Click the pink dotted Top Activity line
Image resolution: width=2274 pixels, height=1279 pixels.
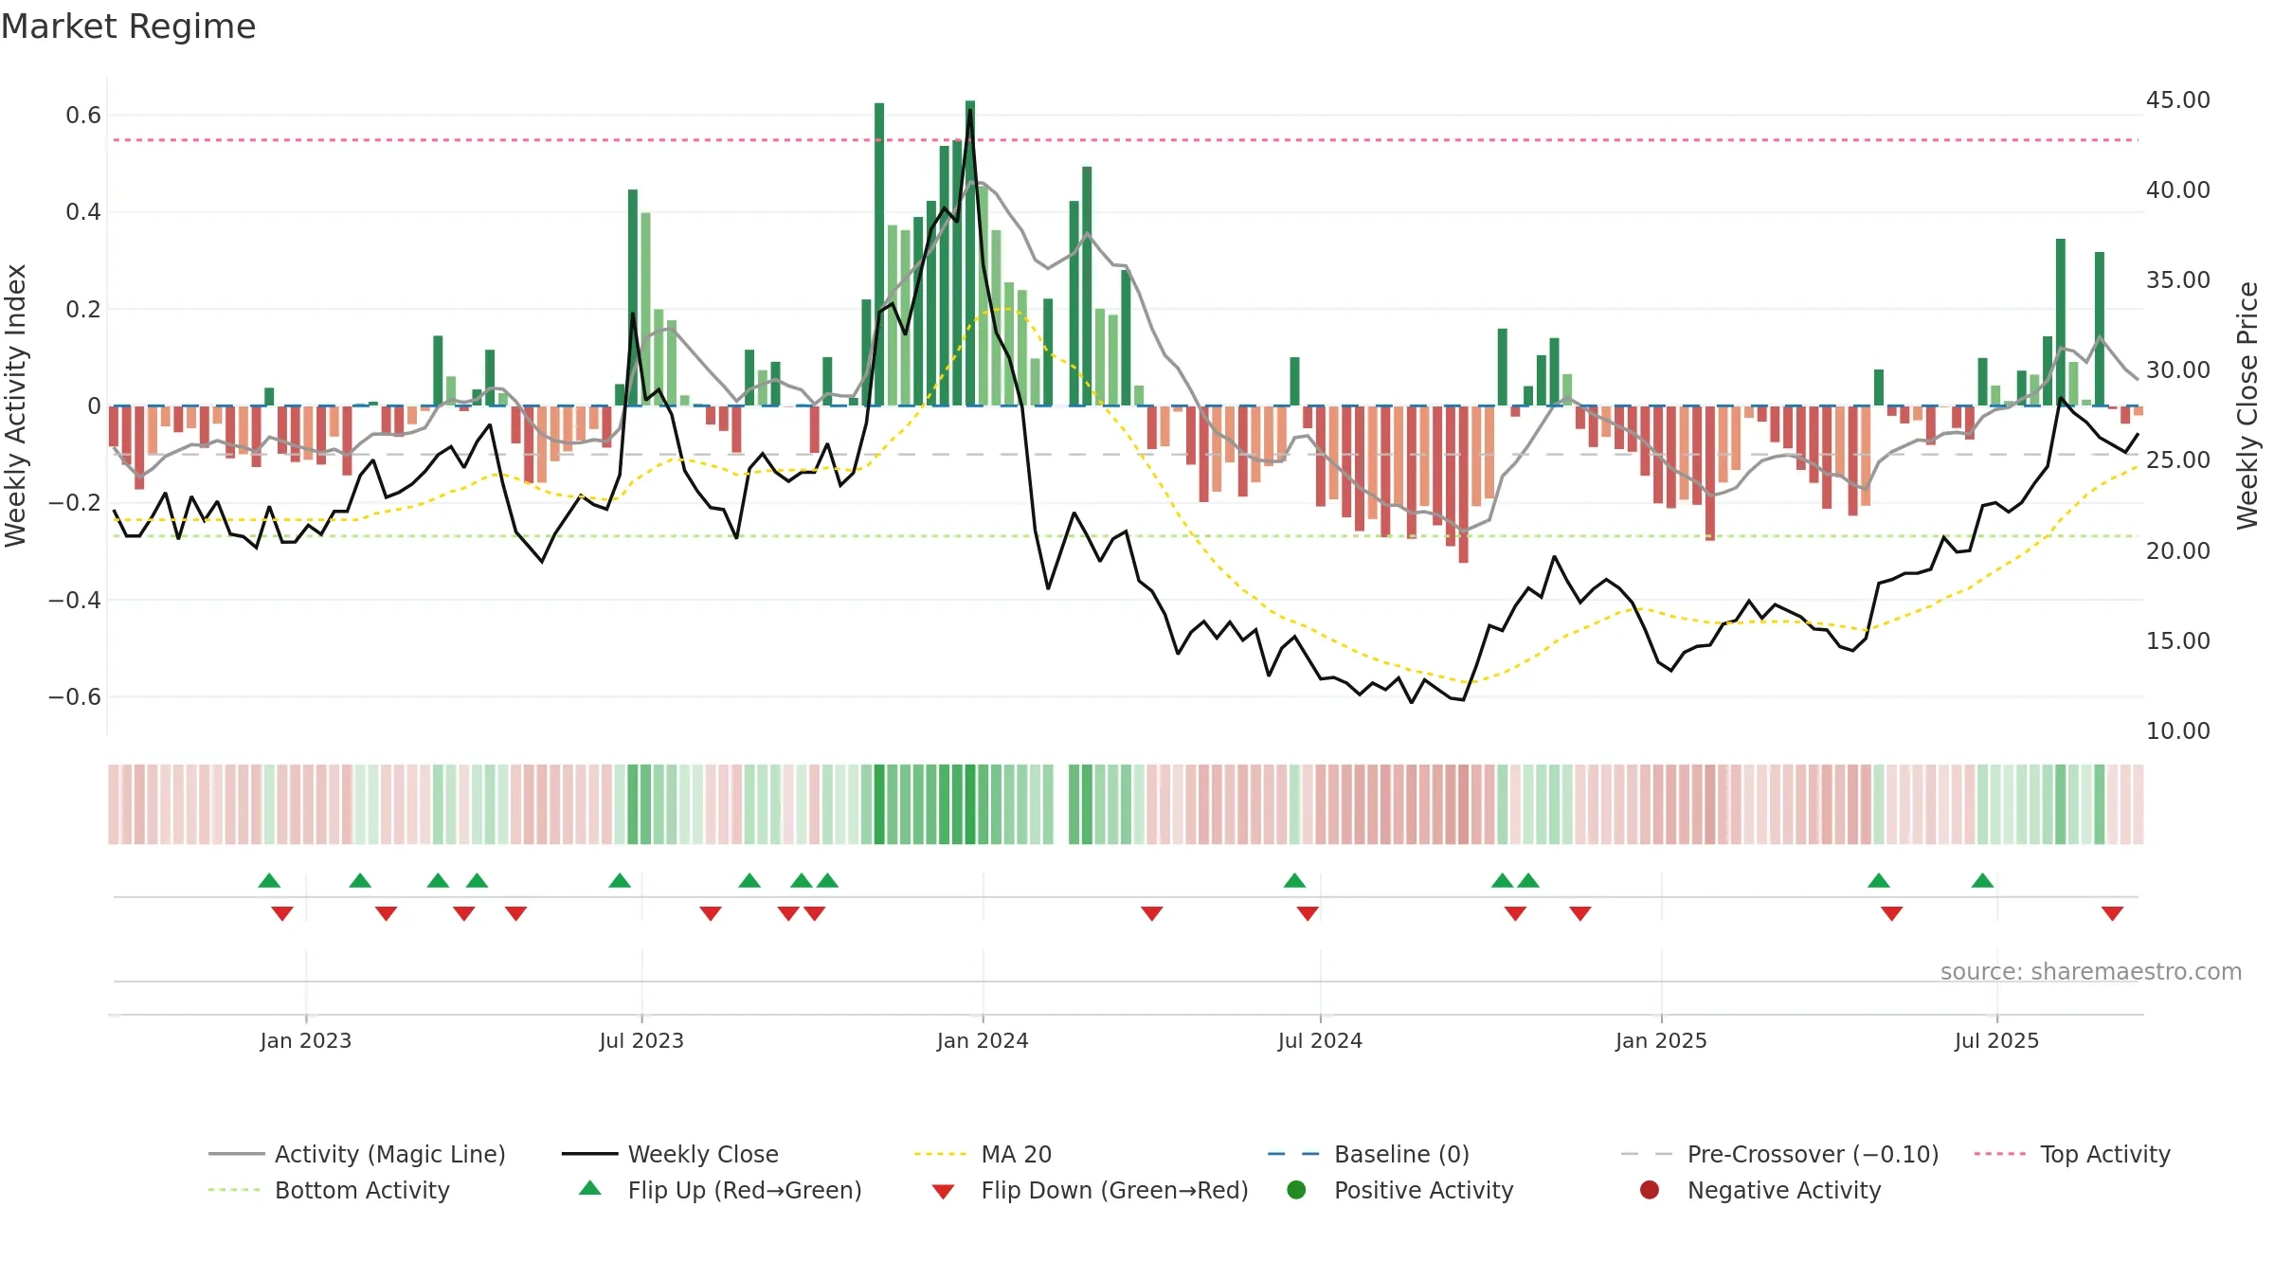click(1126, 140)
